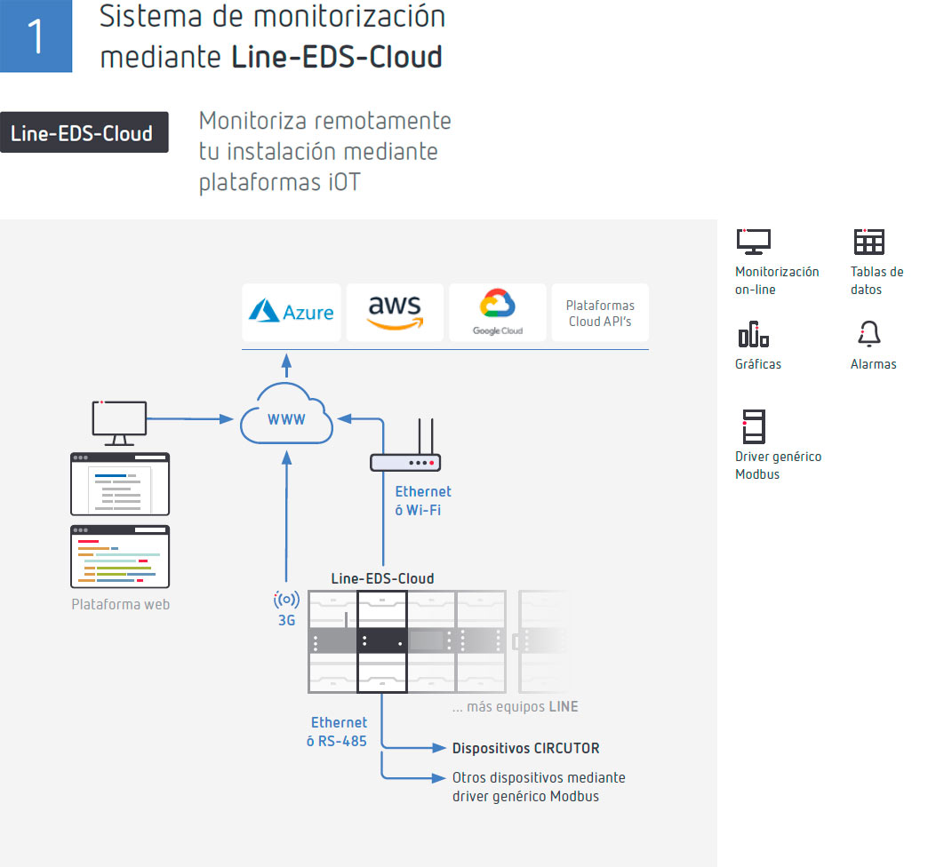Click the Gráficas bar chart icon
Viewport: 936px width, 867px height.
752,336
